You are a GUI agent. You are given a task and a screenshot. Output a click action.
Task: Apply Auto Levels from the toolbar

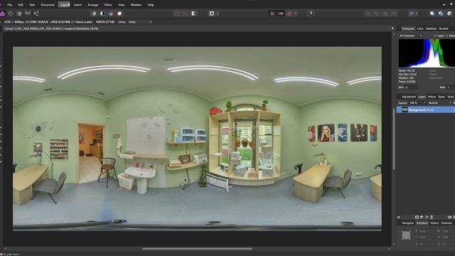click(94, 14)
